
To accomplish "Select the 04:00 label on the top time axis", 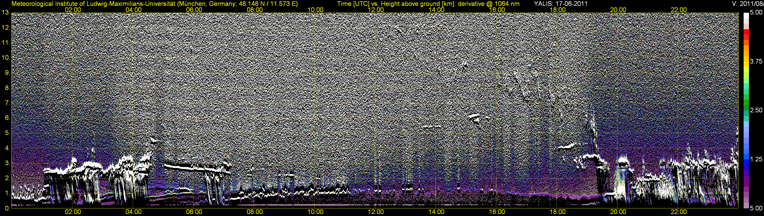I will coord(133,10).
